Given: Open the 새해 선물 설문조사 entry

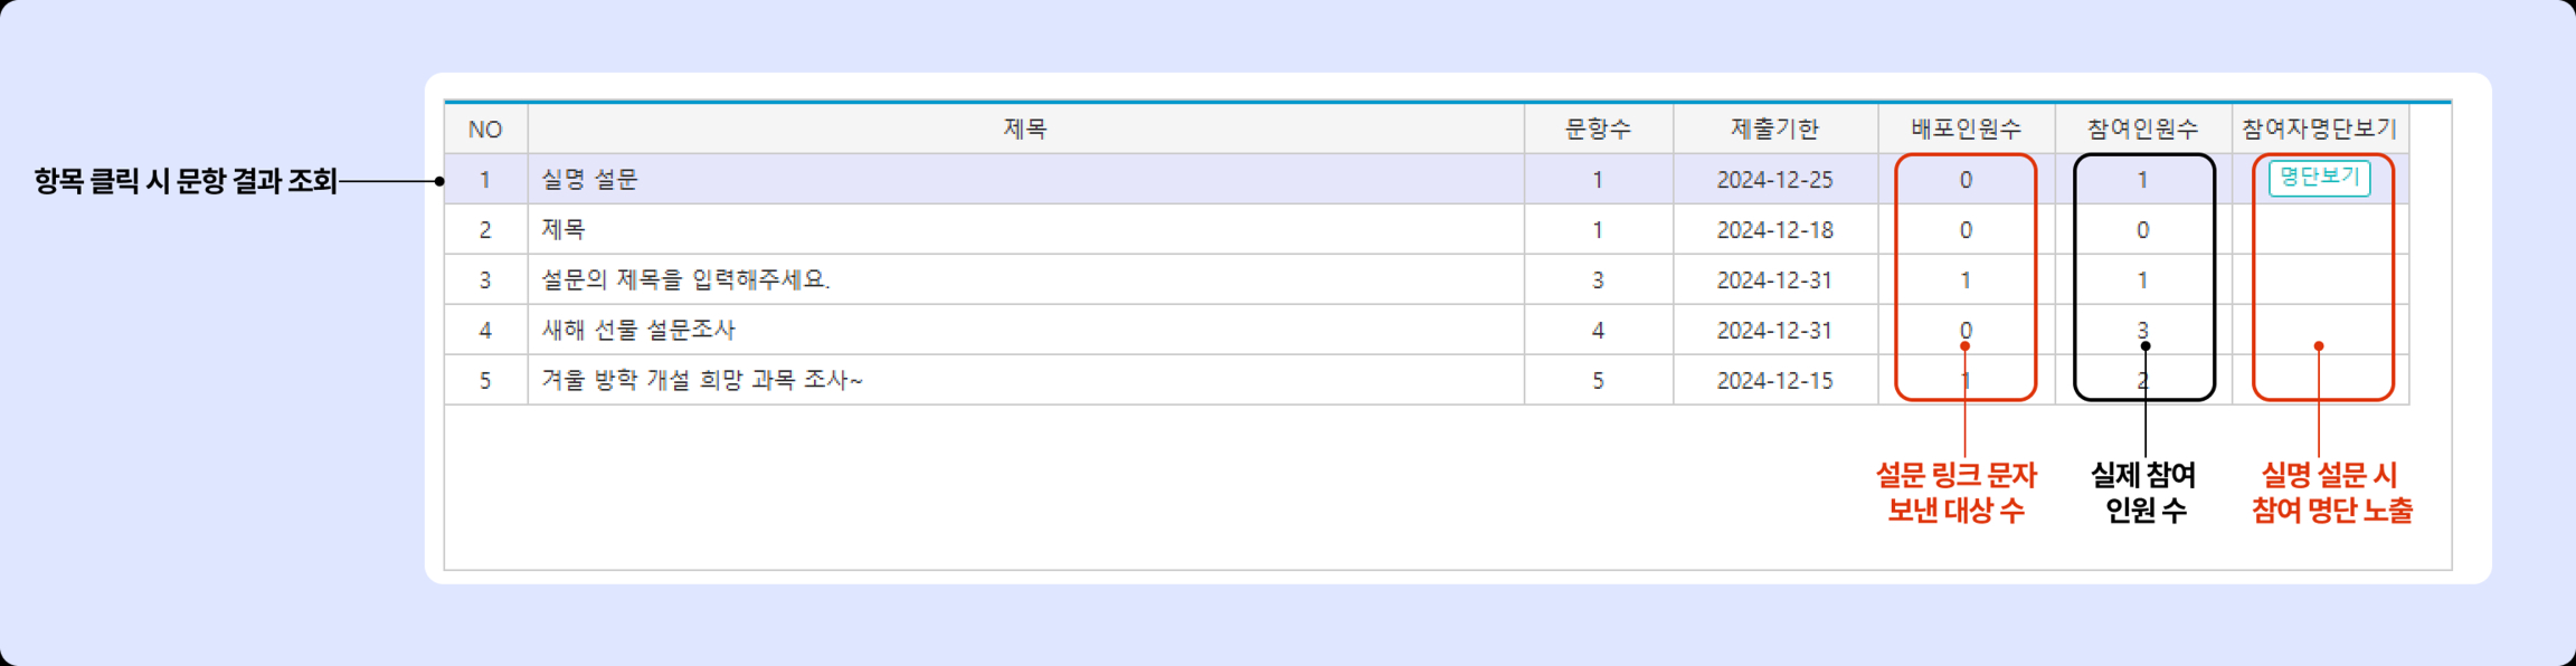Looking at the screenshot, I should 638,330.
